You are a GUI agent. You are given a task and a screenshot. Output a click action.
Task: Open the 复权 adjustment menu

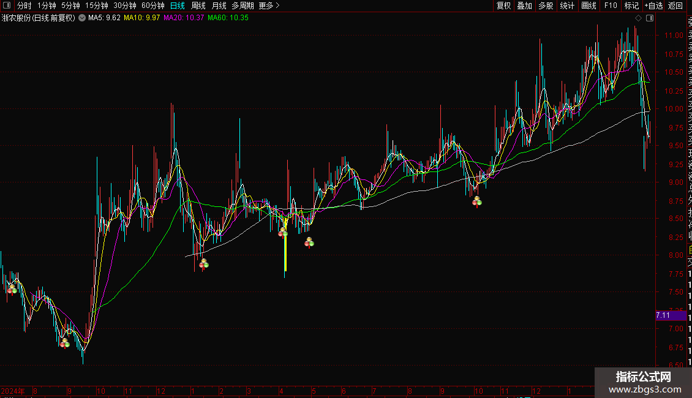pyautogui.click(x=503, y=6)
